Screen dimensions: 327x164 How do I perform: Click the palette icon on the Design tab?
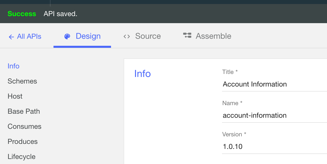tap(67, 36)
